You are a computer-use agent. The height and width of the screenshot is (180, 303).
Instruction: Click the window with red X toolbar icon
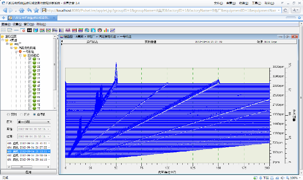(22, 30)
